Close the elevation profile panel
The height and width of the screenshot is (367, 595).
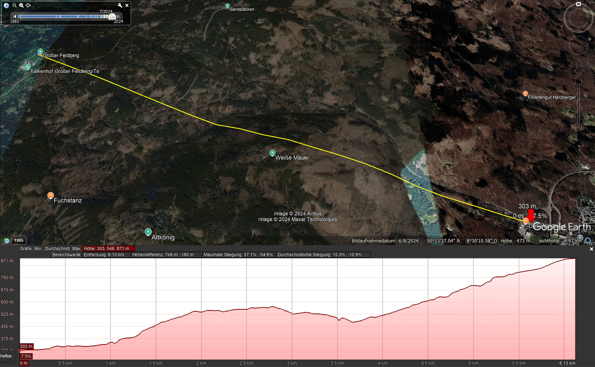(591, 249)
